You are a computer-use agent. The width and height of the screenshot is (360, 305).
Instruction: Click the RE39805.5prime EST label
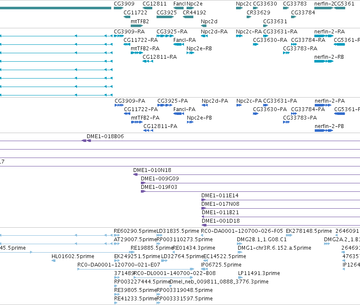pos(135,290)
